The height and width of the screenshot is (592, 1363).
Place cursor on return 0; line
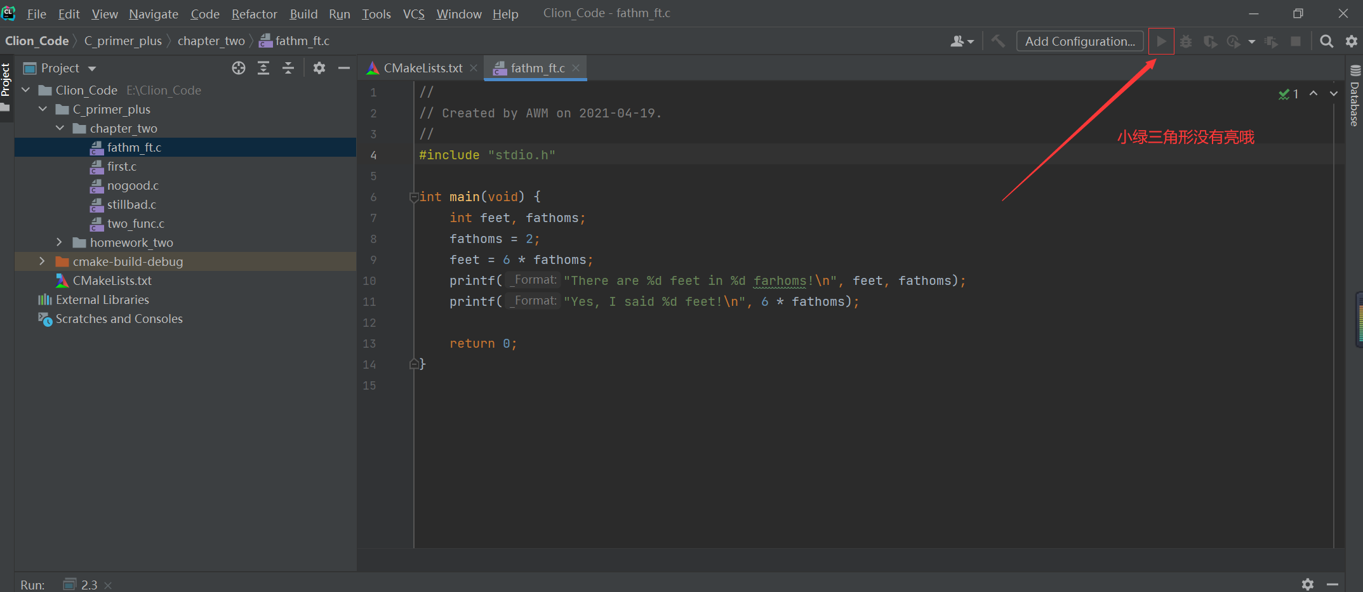[x=483, y=344]
